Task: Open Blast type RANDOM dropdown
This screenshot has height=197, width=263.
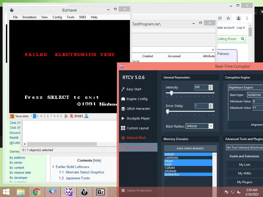Action: coord(255,95)
